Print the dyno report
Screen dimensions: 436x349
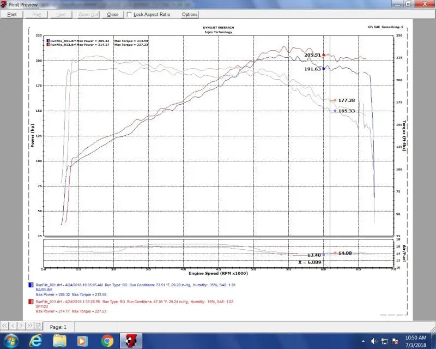(11, 14)
